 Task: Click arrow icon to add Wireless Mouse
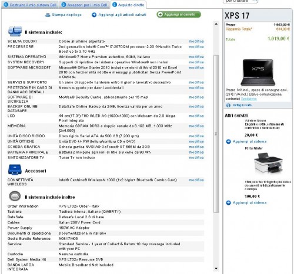228,141
